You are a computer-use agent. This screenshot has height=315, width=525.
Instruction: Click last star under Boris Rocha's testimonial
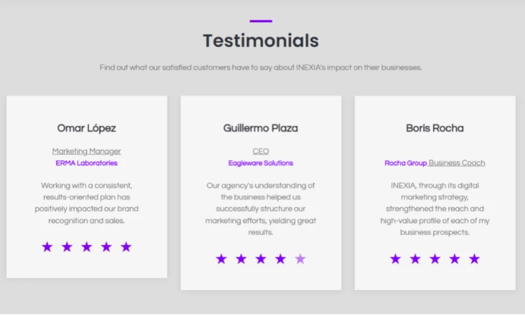pyautogui.click(x=474, y=259)
